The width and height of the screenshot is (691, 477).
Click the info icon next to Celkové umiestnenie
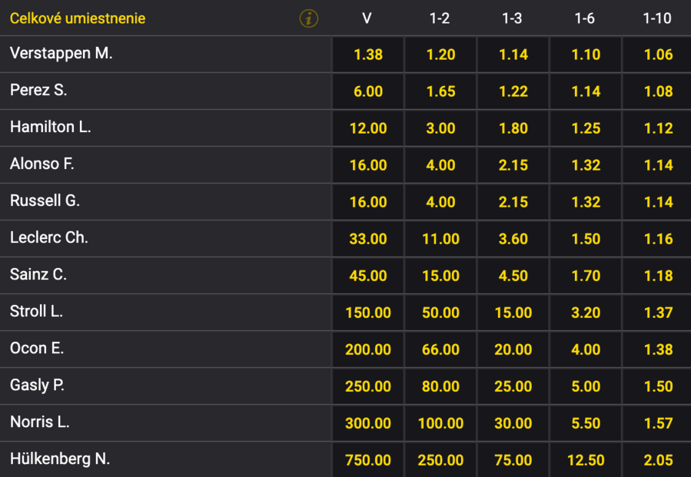(308, 18)
